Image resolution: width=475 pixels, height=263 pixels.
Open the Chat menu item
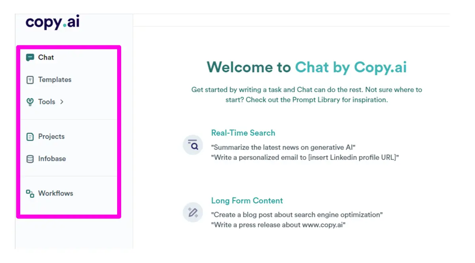[x=46, y=57]
